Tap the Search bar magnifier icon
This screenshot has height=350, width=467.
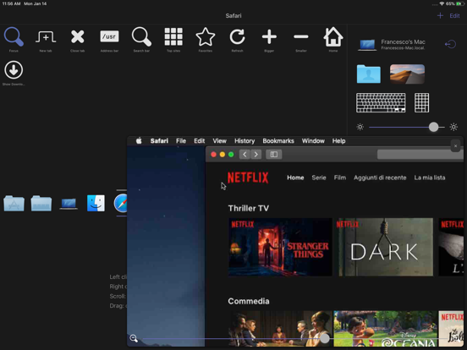point(141,37)
